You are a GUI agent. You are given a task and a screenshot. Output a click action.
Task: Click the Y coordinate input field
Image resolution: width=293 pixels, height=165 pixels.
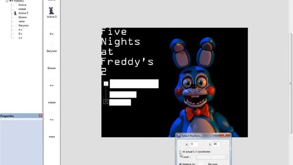217,144
